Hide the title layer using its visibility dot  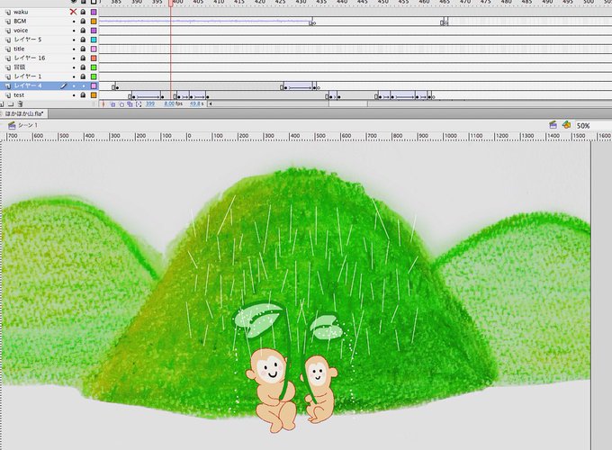[x=74, y=49]
